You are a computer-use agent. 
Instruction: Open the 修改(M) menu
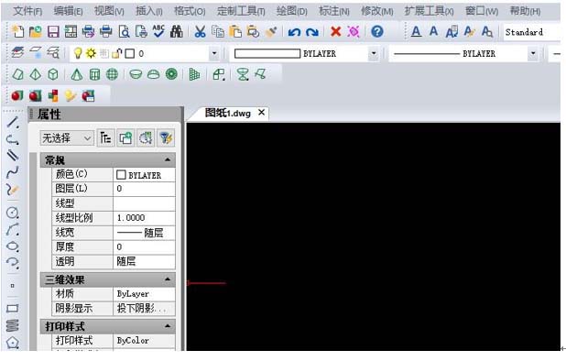(377, 11)
